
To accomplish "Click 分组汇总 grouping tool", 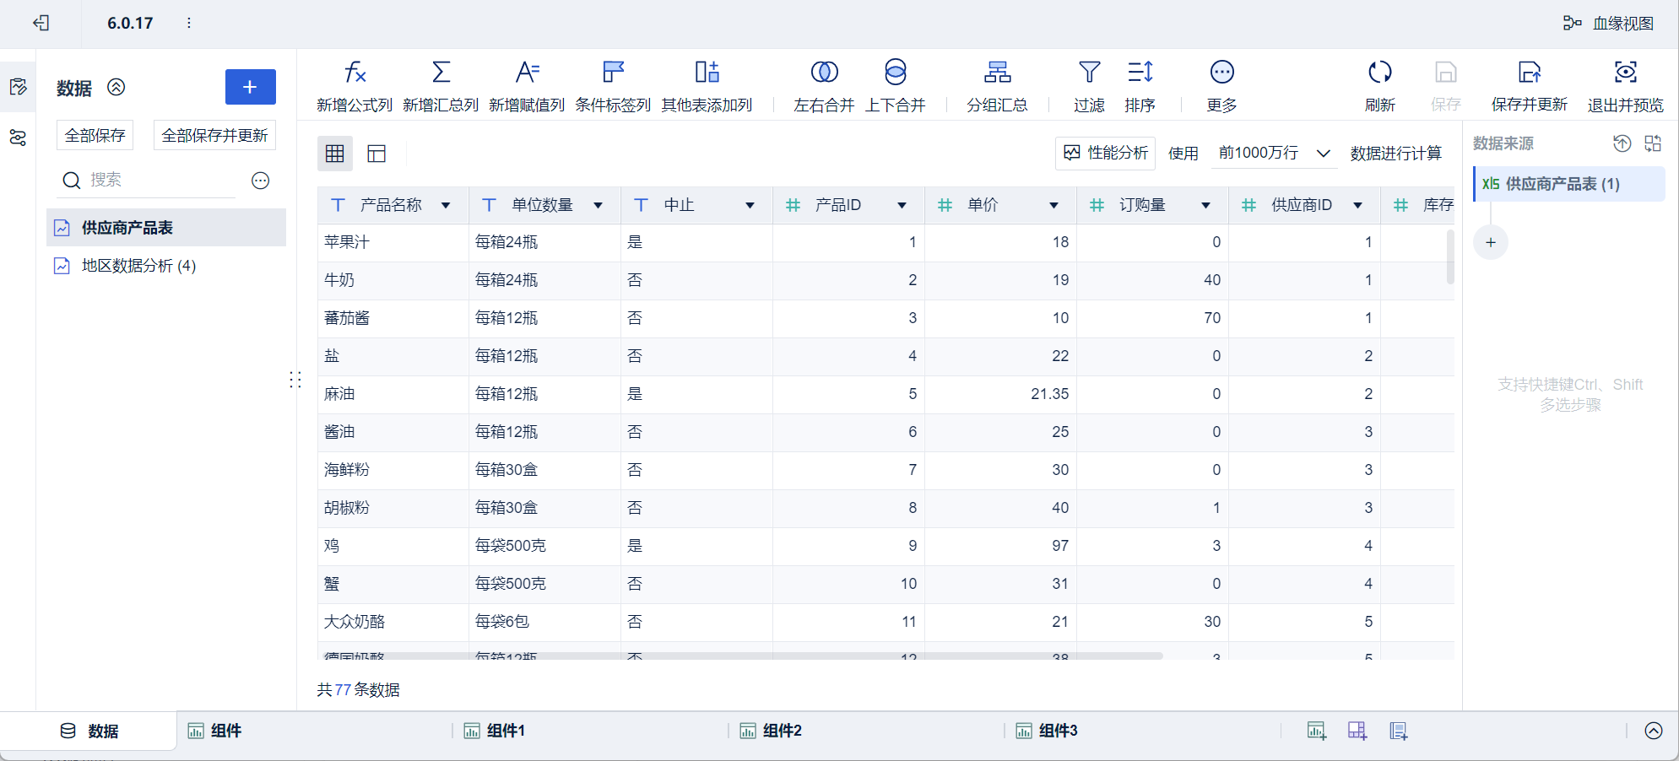I will pyautogui.click(x=997, y=86).
